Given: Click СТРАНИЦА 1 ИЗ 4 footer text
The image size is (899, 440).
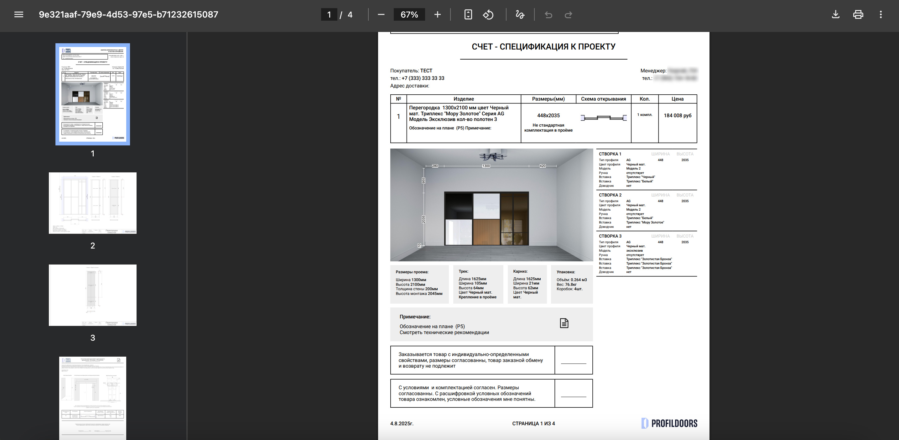Looking at the screenshot, I should pyautogui.click(x=533, y=424).
